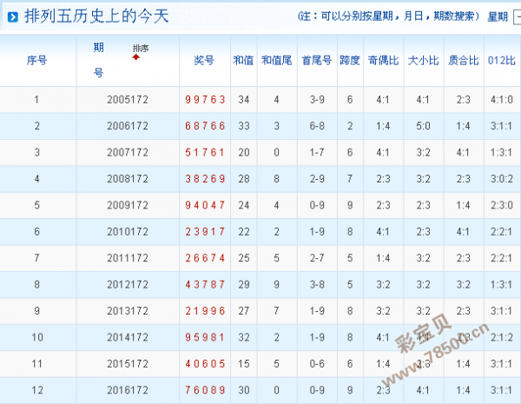Click the title 排列五历史上的今天
521x404 pixels.
point(96,16)
